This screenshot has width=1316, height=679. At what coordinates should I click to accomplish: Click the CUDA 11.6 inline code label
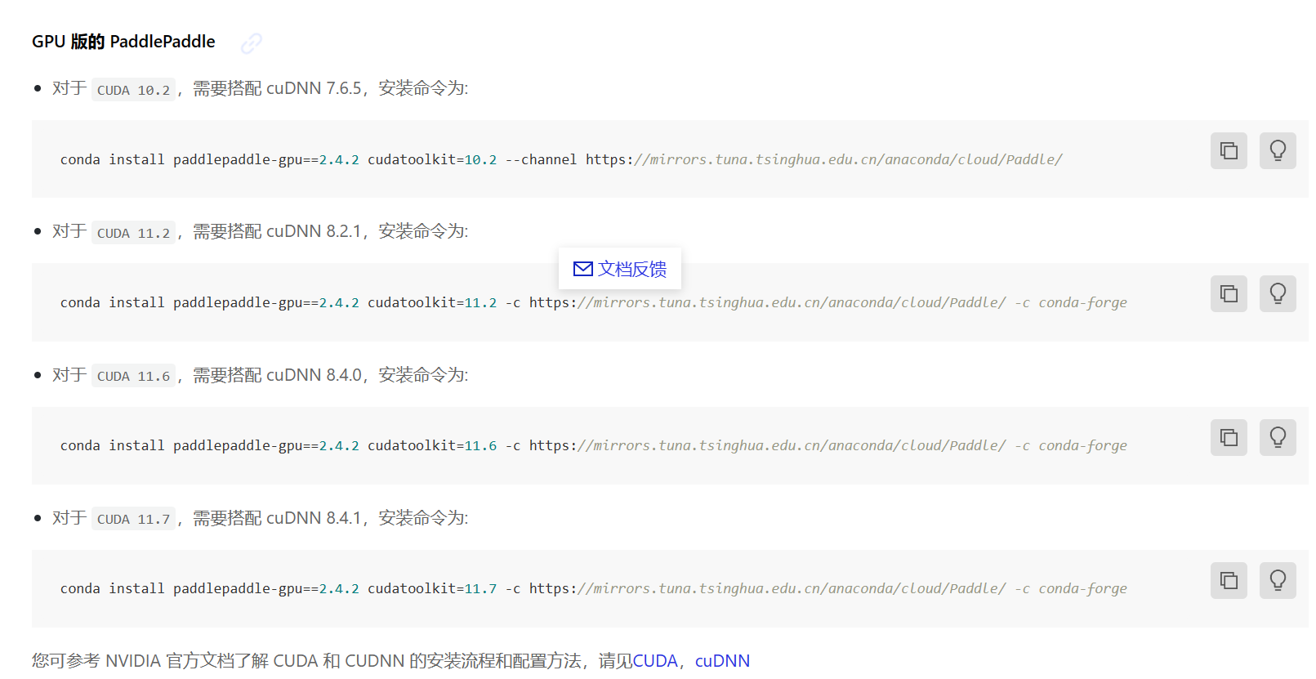point(133,376)
